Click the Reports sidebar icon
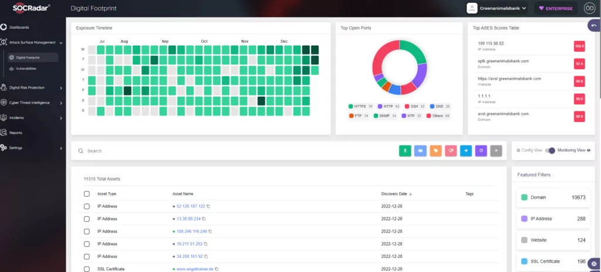This screenshot has height=272, width=601. pyautogui.click(x=4, y=132)
